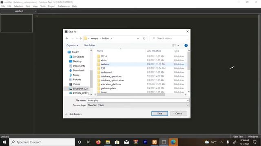Open Microsoft Edge from the taskbar
Image resolution: width=261 pixels, height=146 pixels.
pos(173,142)
